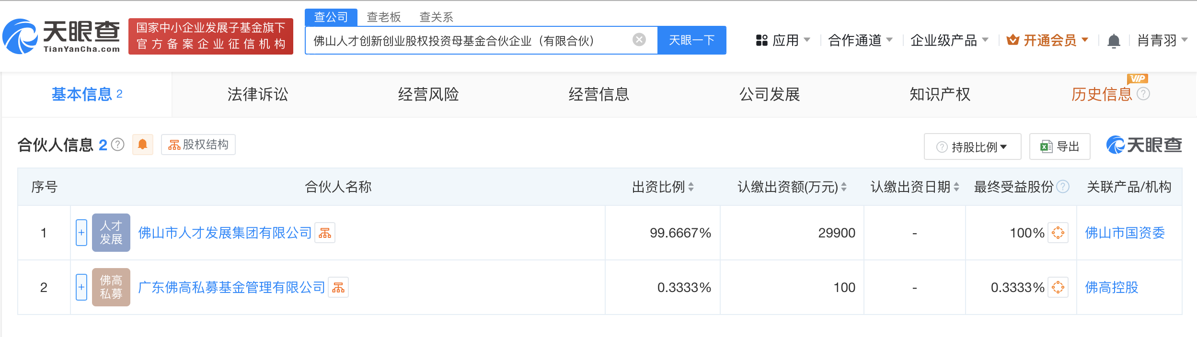The height and width of the screenshot is (337, 1197).
Task: Open the 合作通道 dropdown
Action: click(860, 40)
